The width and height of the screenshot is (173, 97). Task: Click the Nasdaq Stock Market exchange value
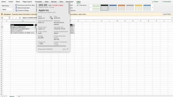(x=59, y=23)
